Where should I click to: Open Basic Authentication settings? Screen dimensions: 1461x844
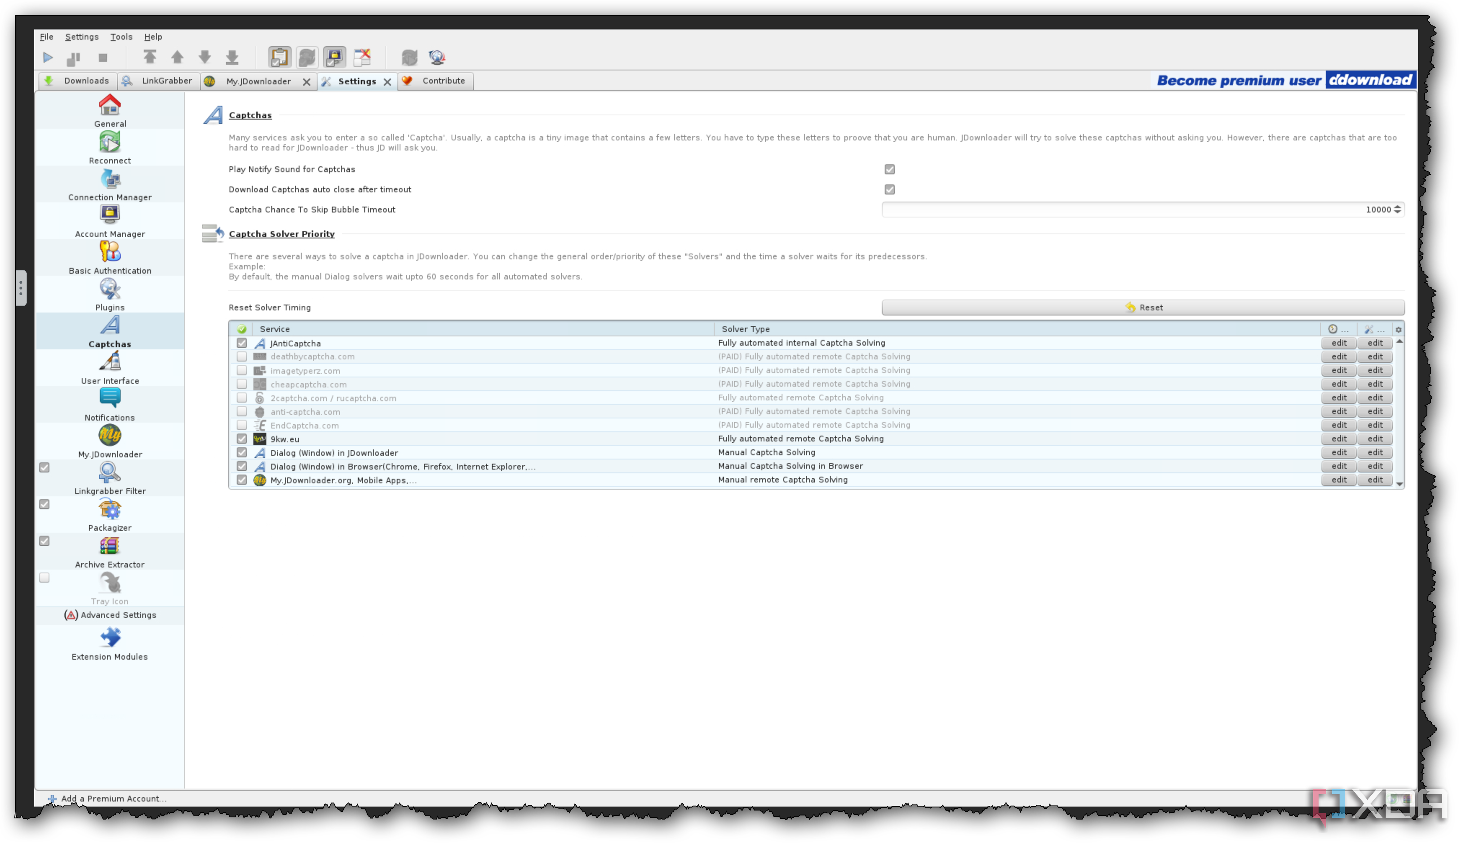110,258
